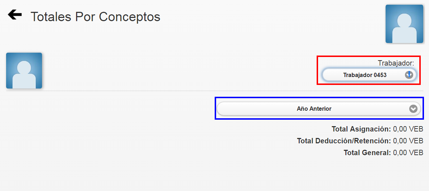The height and width of the screenshot is (191, 429).
Task: Select the 'Total Asignación:' label
Action: (361, 129)
